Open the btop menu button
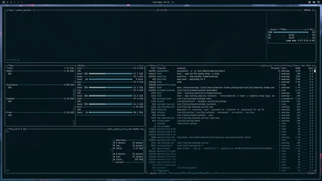The height and width of the screenshot is (181, 322). (x=20, y=10)
